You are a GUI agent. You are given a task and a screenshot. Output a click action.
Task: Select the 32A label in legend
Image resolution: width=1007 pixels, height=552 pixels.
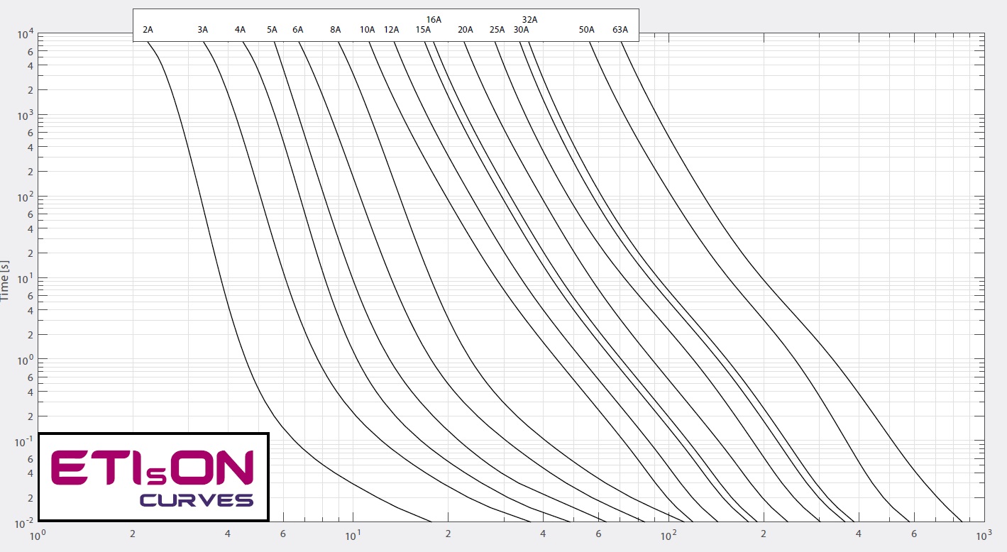pos(529,20)
